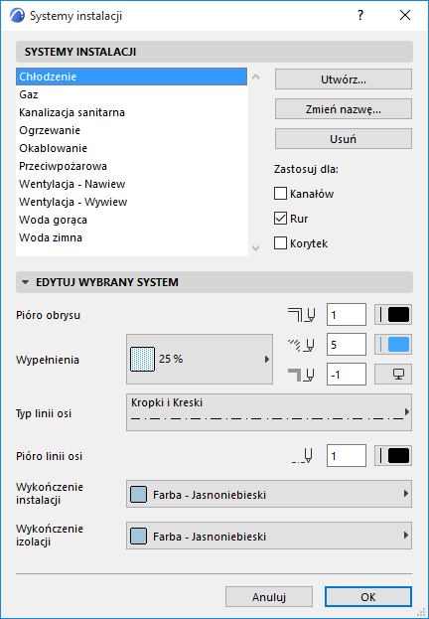Select Wentylacja - Wywiew system
This screenshot has width=429, height=619.
(x=131, y=202)
